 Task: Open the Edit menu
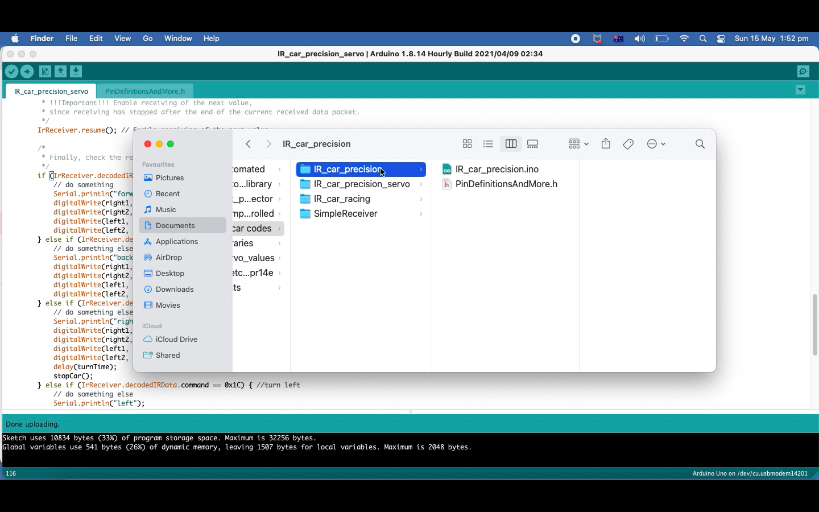click(96, 39)
